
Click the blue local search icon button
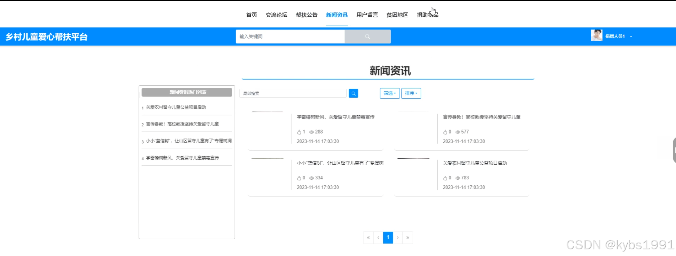click(353, 93)
